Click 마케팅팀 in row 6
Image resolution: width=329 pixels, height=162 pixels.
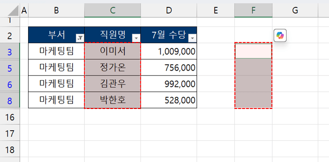[56, 84]
